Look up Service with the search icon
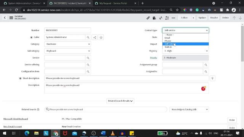Viewport: 244px width, 137px height. pyautogui.click(x=88, y=58)
